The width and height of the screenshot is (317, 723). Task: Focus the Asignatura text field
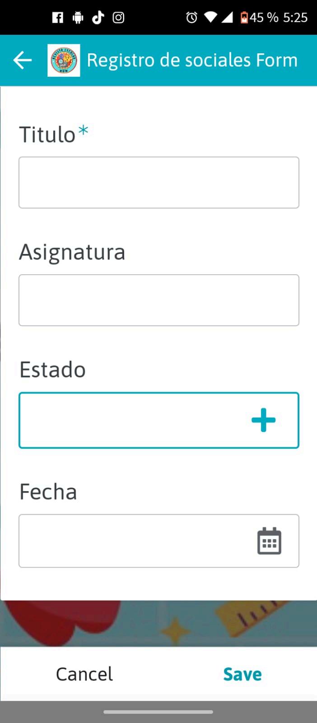(x=158, y=300)
